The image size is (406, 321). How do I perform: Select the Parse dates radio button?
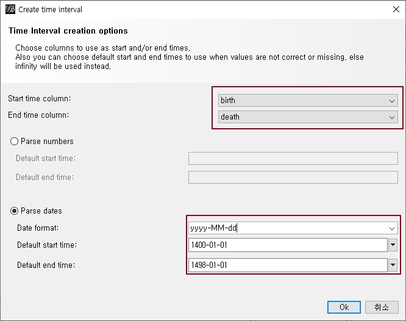pyautogui.click(x=15, y=211)
